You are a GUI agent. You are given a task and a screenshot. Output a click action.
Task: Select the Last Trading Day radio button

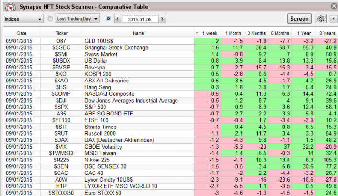point(50,19)
